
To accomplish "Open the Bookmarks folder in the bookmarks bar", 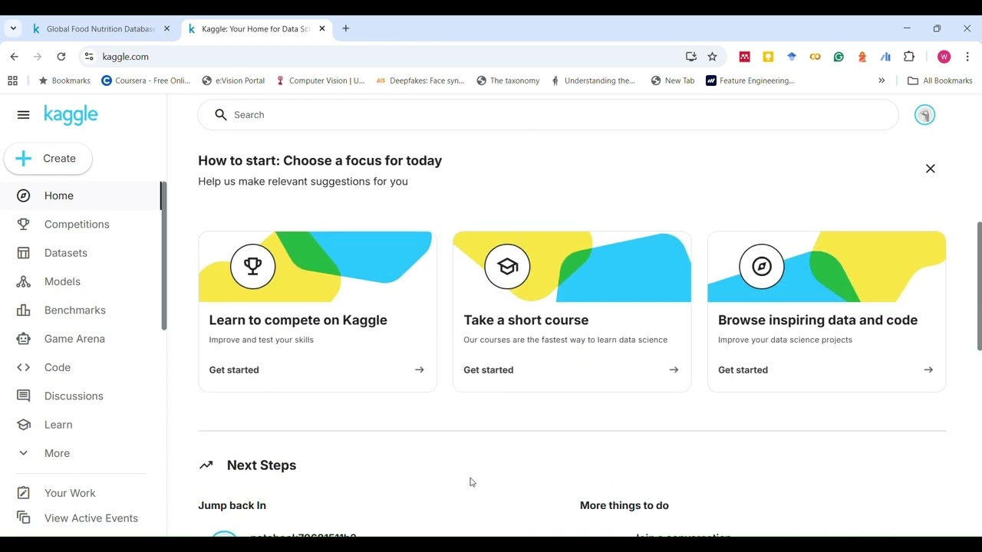I will (64, 80).
